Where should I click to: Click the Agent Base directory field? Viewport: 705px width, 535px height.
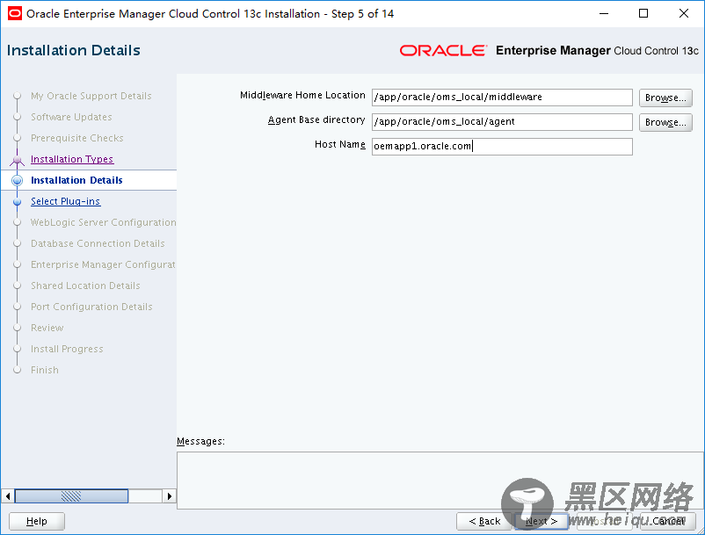click(x=502, y=122)
